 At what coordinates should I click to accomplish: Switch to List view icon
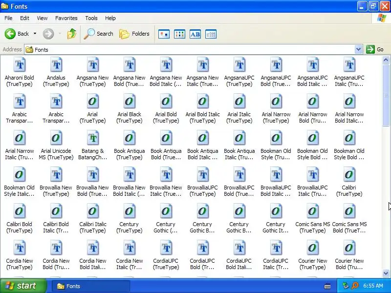point(179,34)
